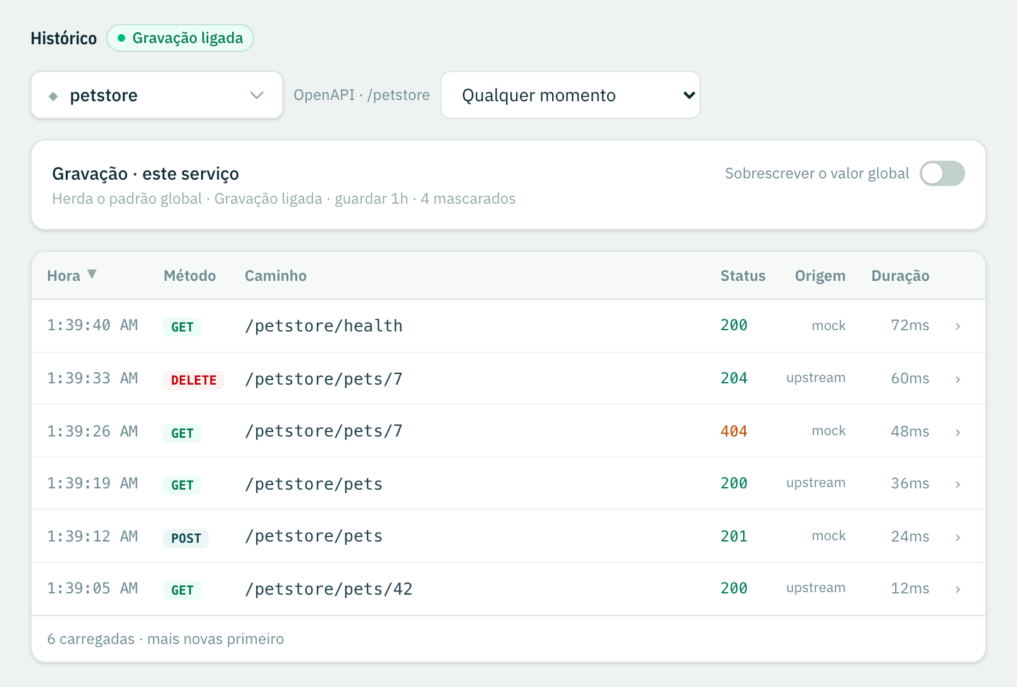This screenshot has width=1017, height=687.
Task: Click mock origin in the 48ms row
Action: tap(829, 431)
